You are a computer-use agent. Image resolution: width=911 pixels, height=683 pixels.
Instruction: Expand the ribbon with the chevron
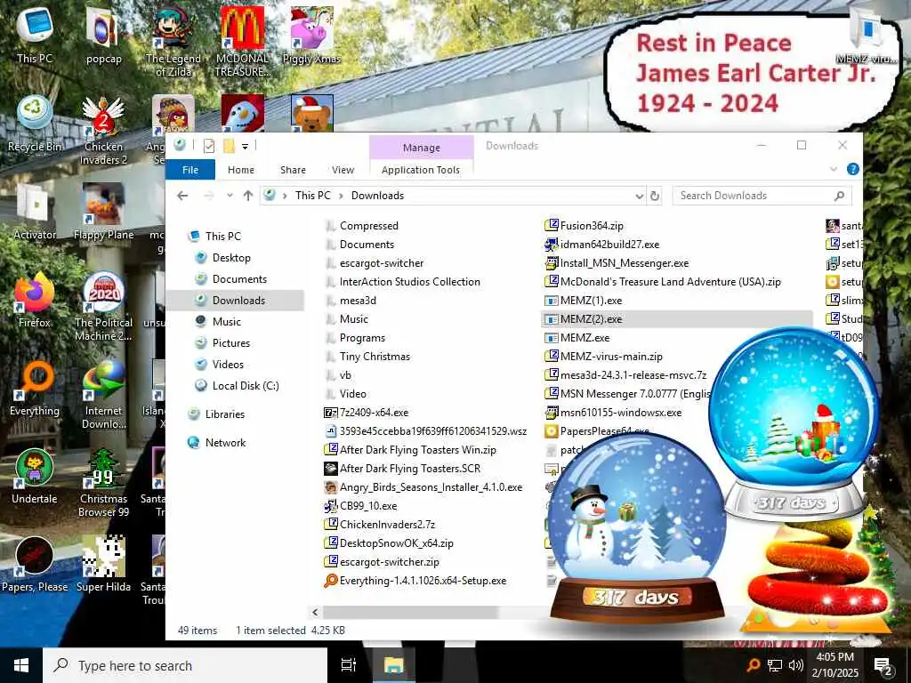pos(833,169)
